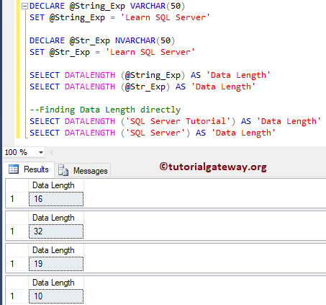This screenshot has height=305, width=326.
Task: Click the 'SQL Server' literal in last SELECT
Action: tap(155, 133)
